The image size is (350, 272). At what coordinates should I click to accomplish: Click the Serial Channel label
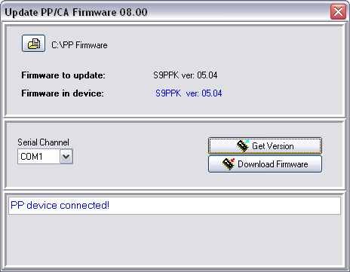point(43,142)
